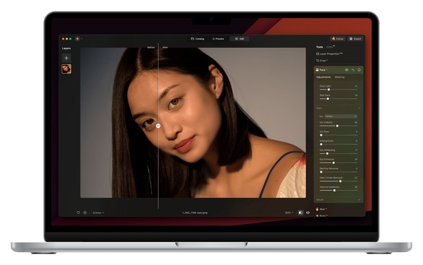Open the Actions dropdown

point(98,213)
